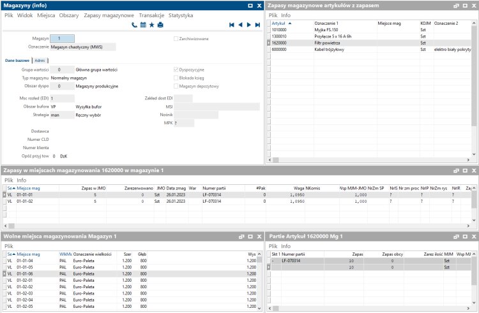Image resolution: width=479 pixels, height=313 pixels.
Task: Click the MPK input field
Action: point(184,123)
